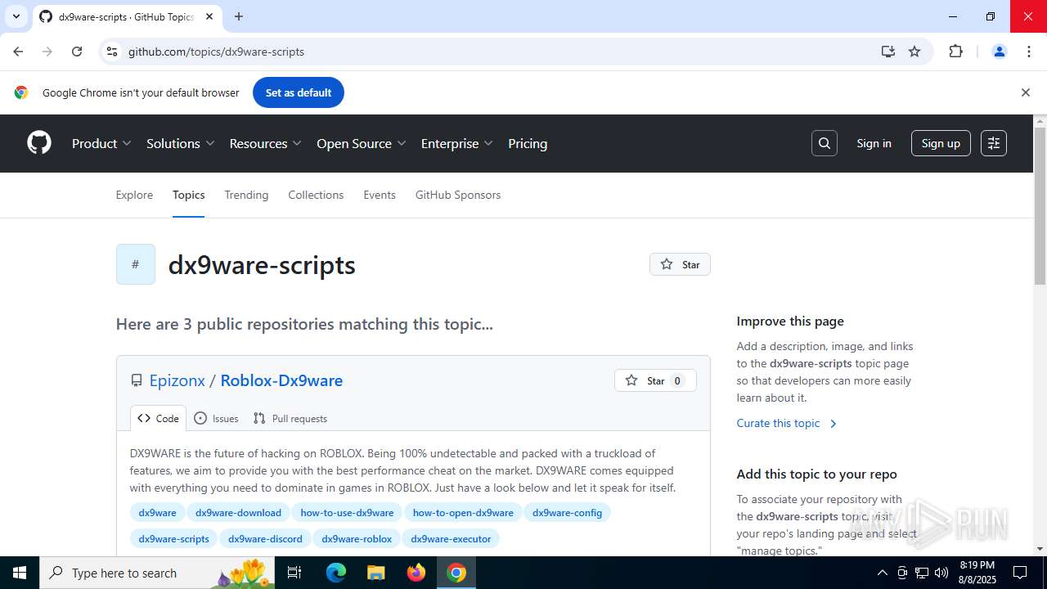Close the dx9ware-scripts browser tab
Viewport: 1047px width, 589px height.
point(210,16)
